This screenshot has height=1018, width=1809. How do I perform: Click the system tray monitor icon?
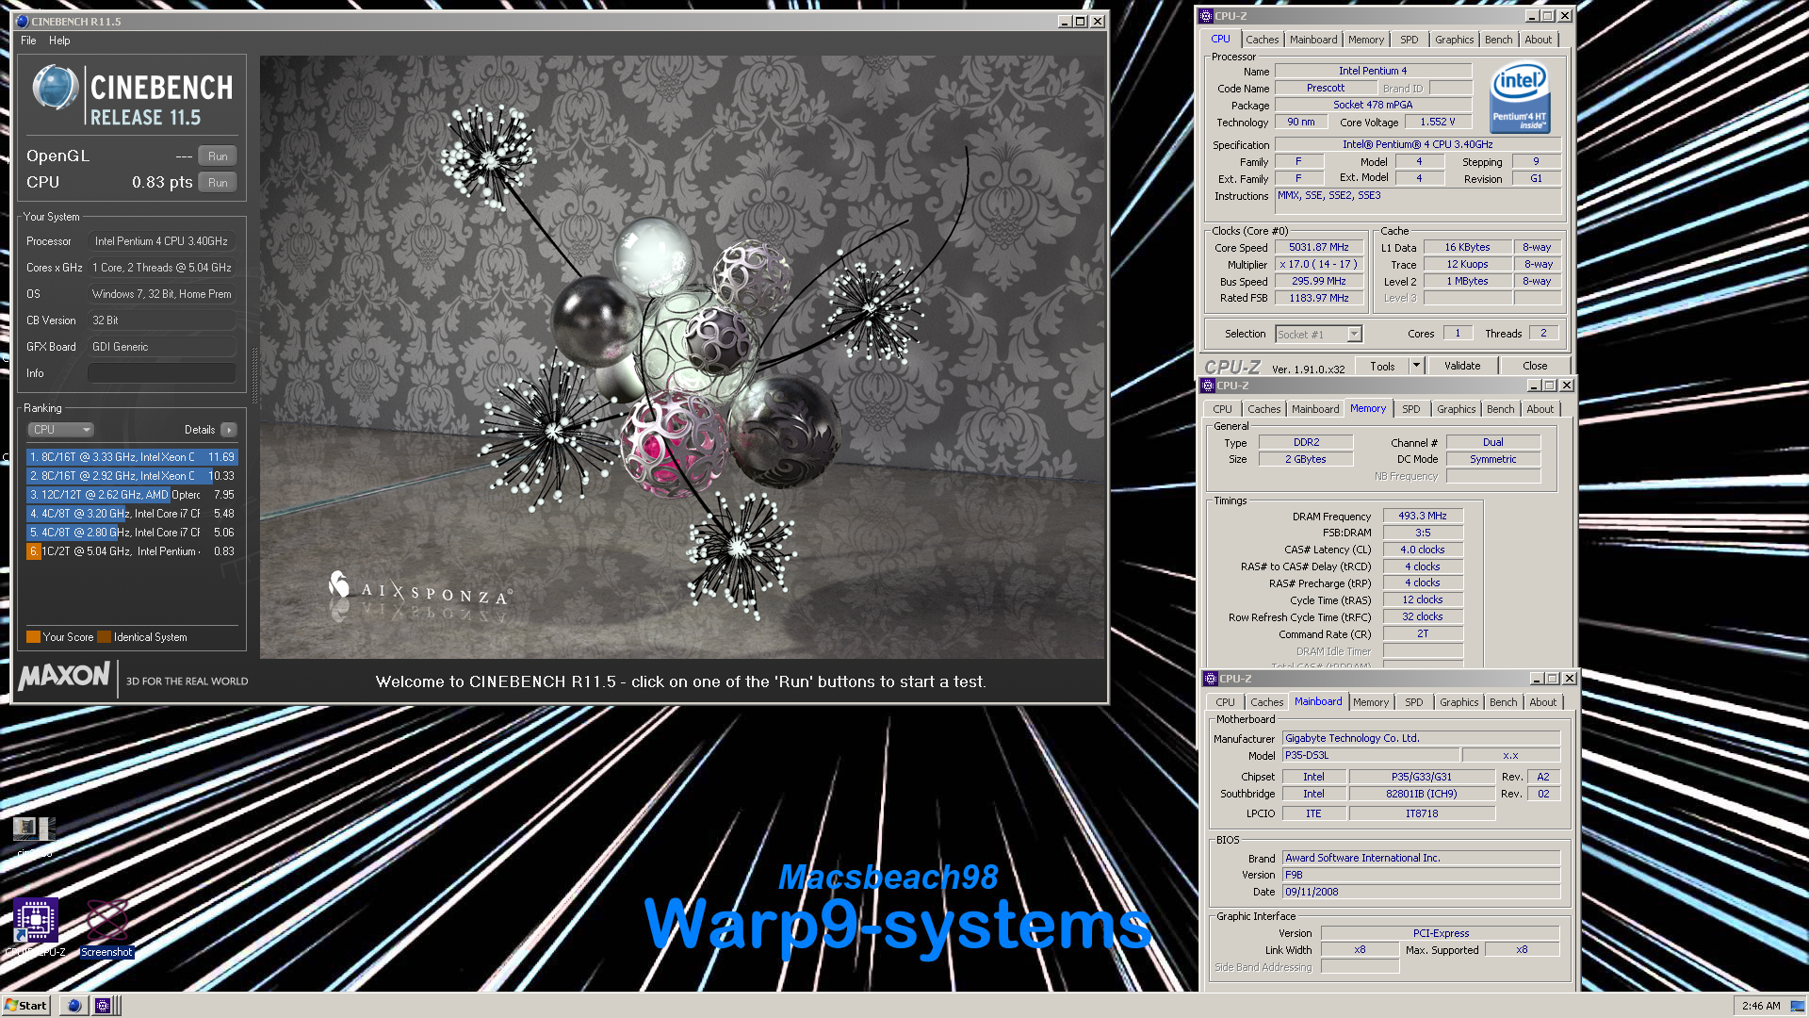[x=1797, y=1006]
